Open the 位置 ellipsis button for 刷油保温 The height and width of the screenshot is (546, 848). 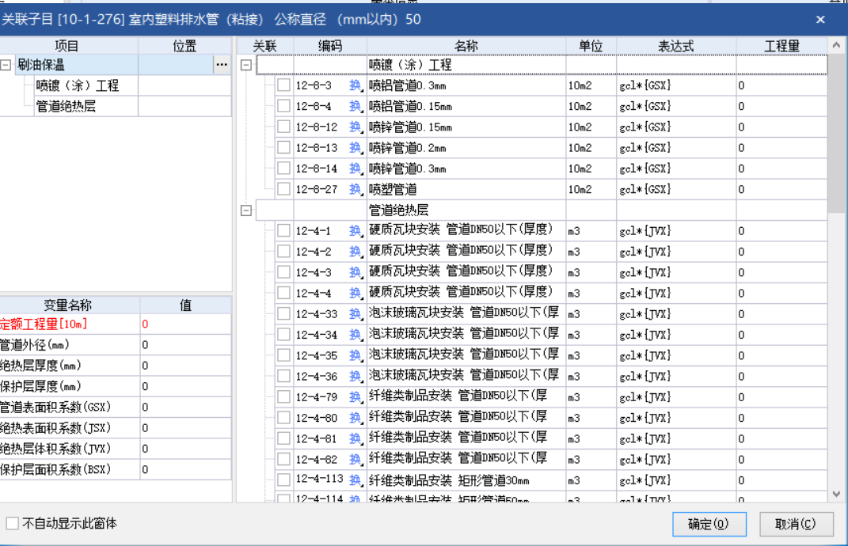click(223, 64)
